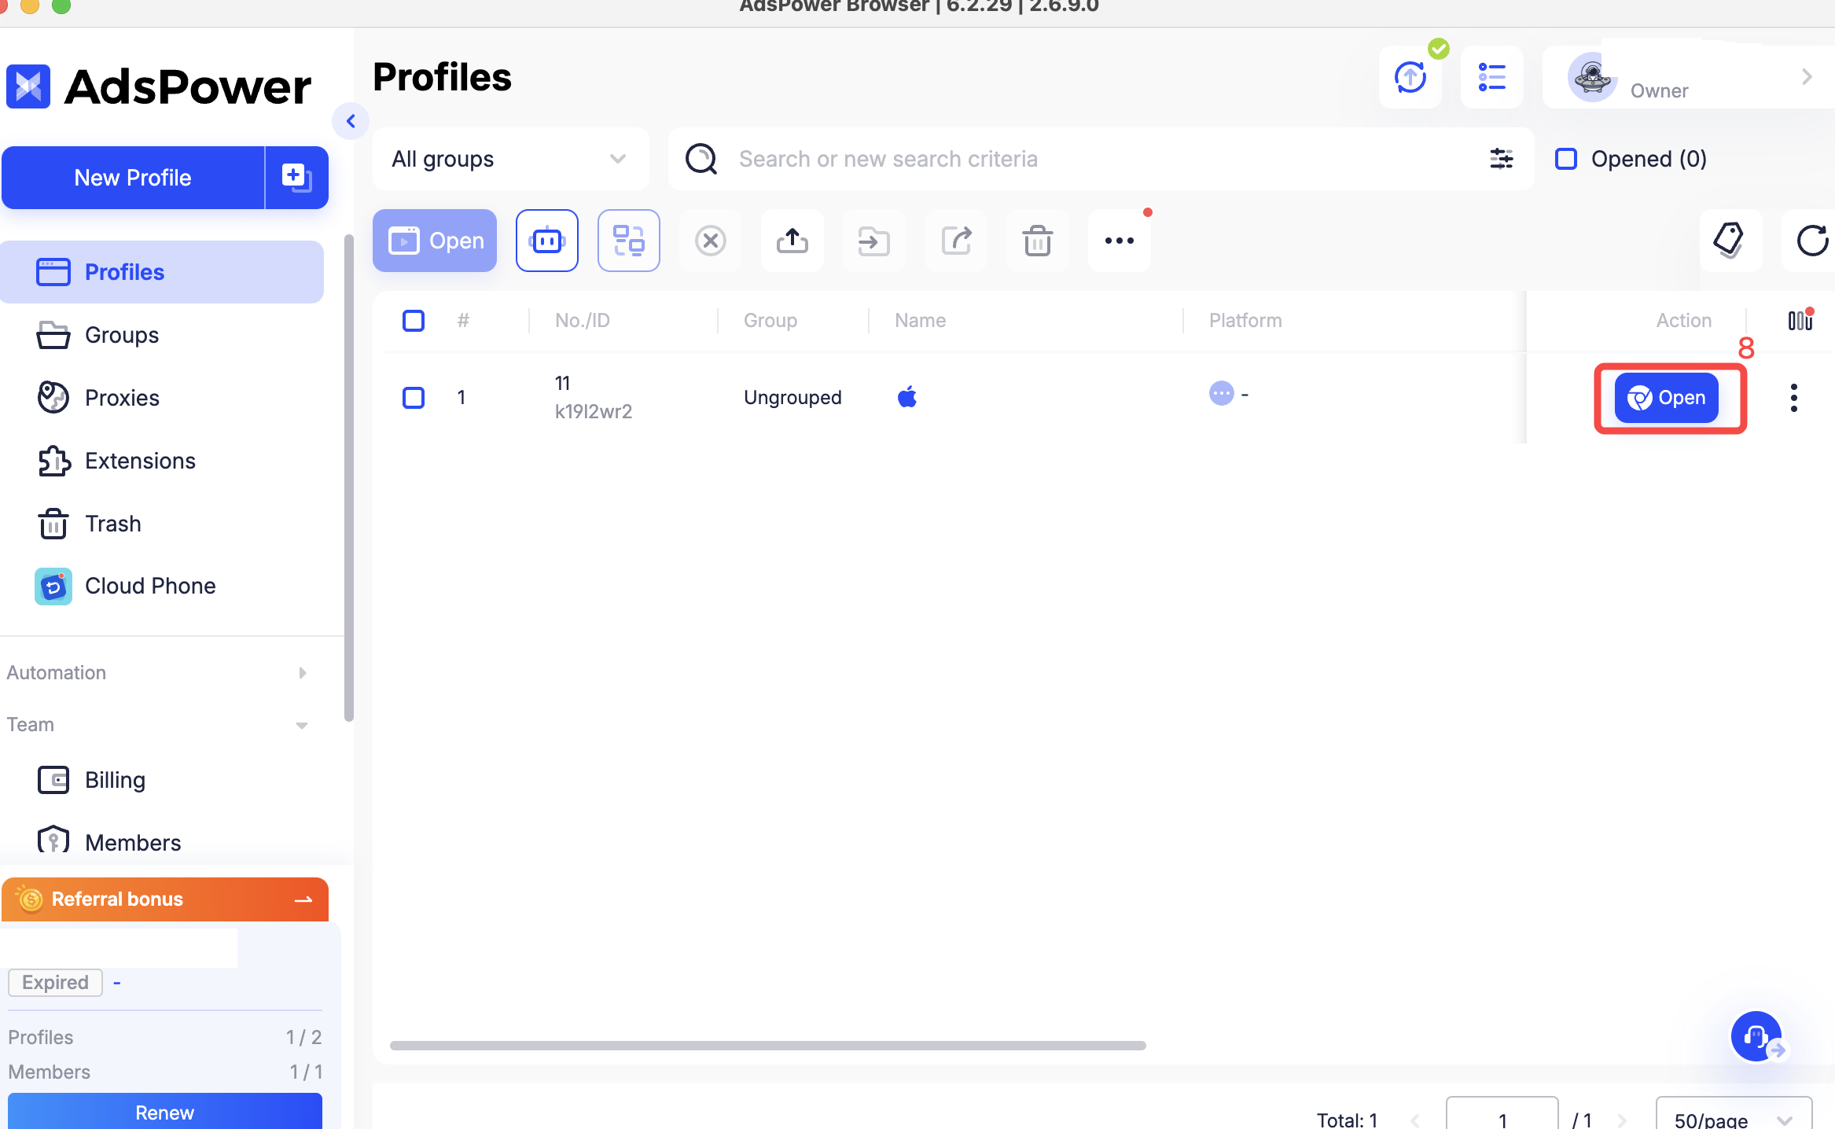Select all profiles header checkbox
Viewport: 1835px width, 1129px height.
[414, 320]
